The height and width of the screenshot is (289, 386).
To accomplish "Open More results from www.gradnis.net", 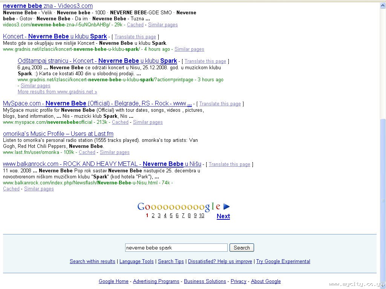I will click(57, 92).
